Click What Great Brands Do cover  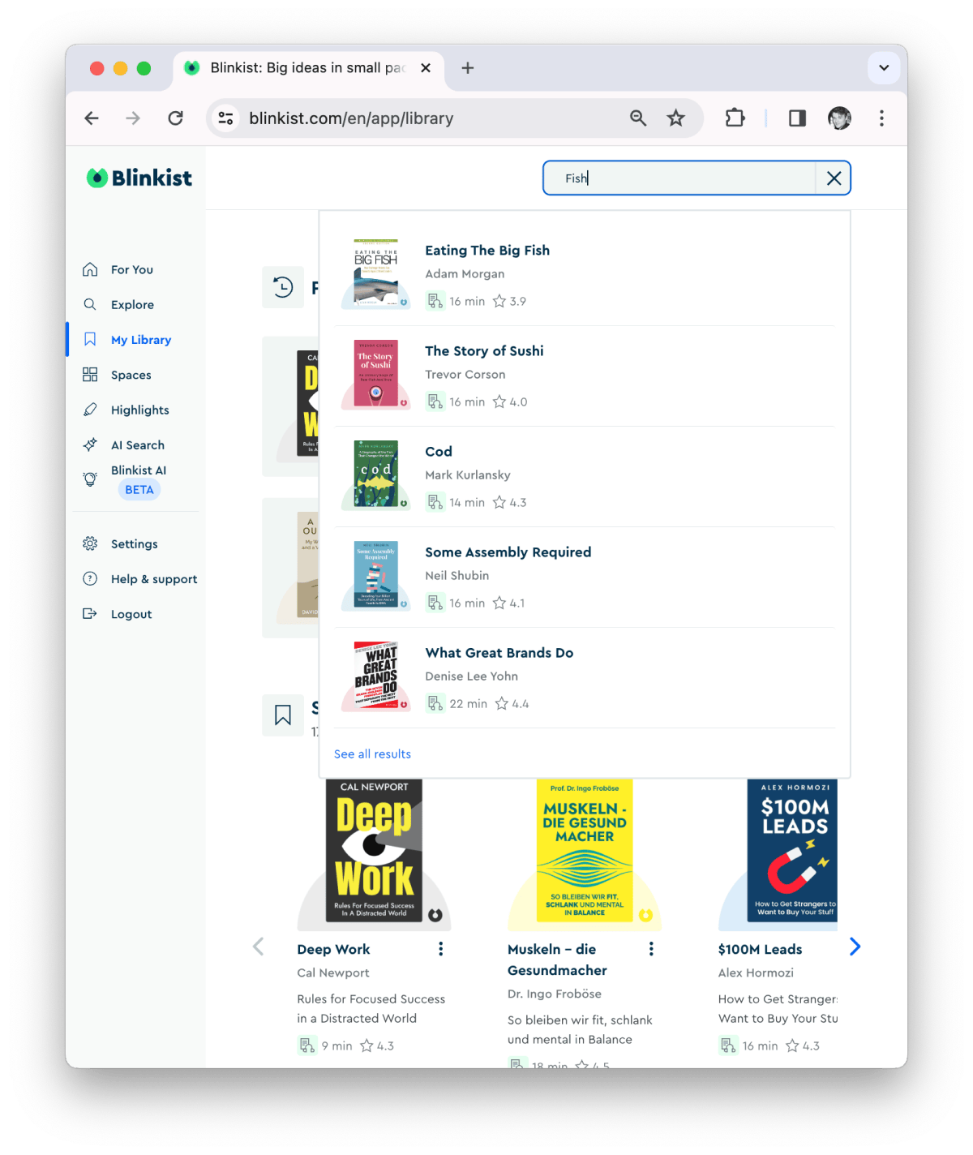pyautogui.click(x=376, y=676)
